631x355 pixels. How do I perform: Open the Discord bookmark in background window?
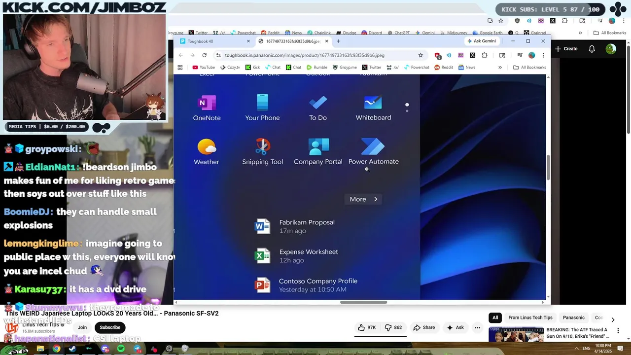(x=371, y=33)
